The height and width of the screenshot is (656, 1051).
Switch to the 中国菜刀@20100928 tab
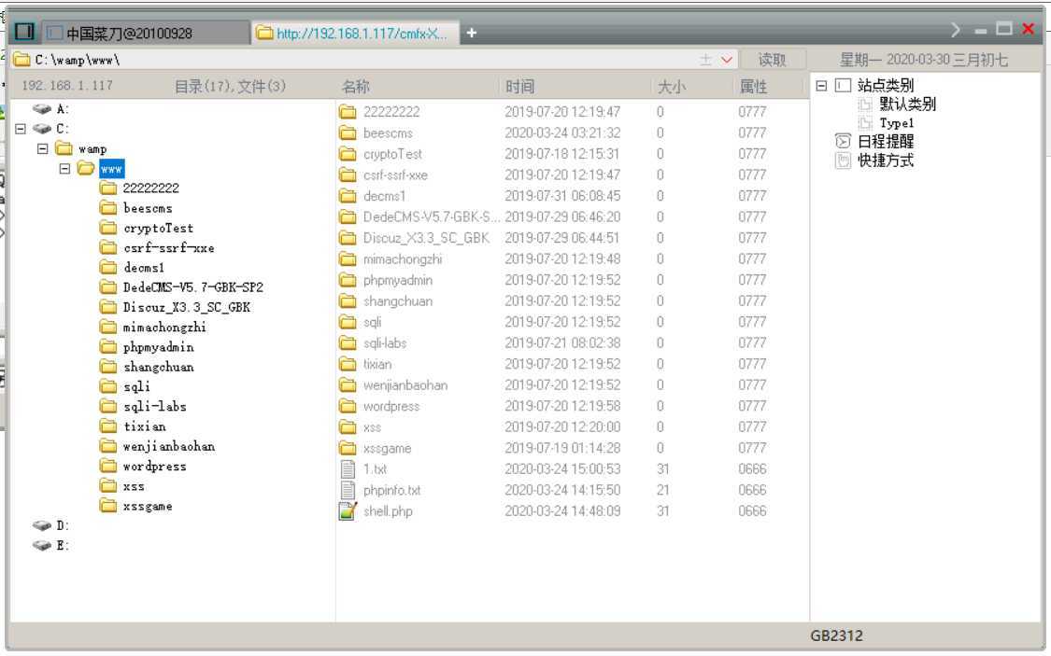pos(146,33)
